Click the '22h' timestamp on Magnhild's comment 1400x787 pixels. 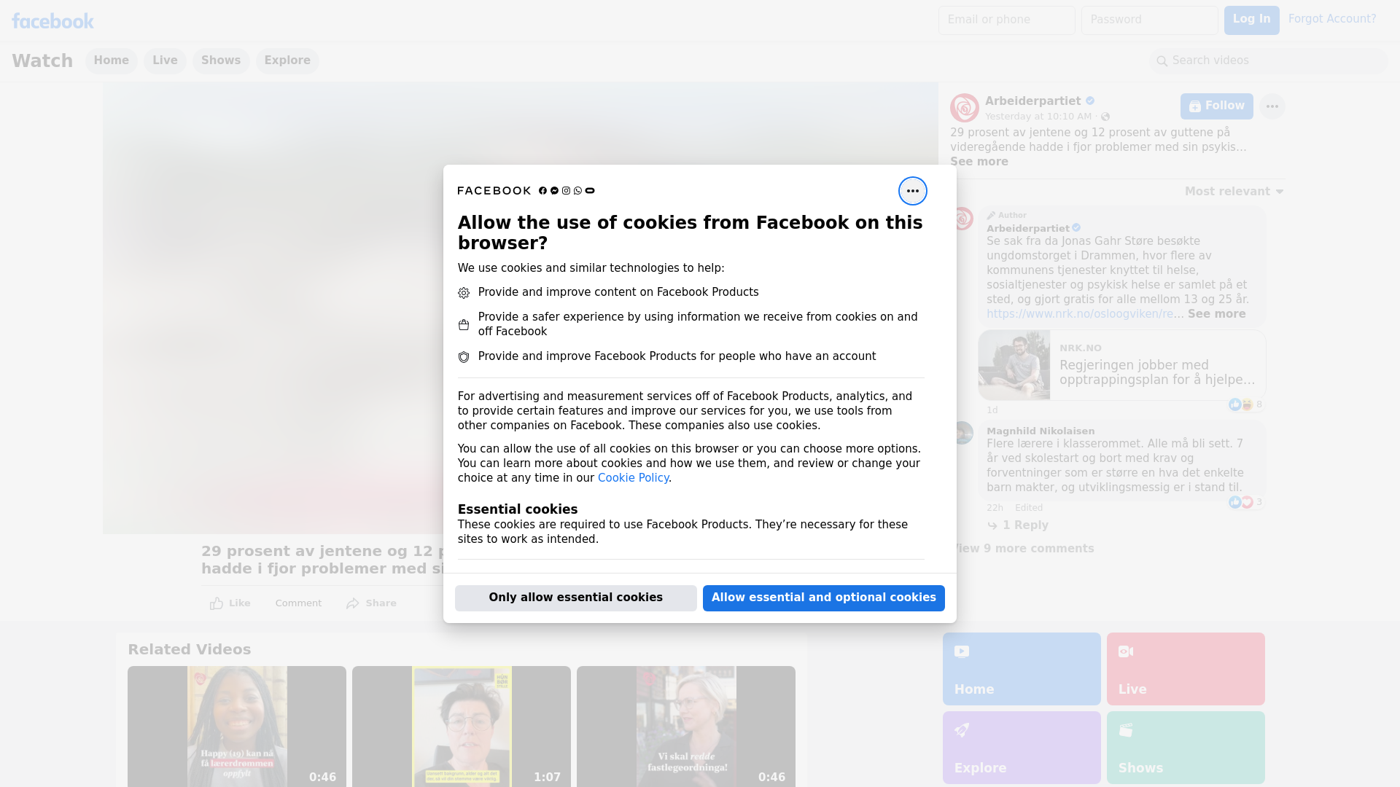(995, 508)
